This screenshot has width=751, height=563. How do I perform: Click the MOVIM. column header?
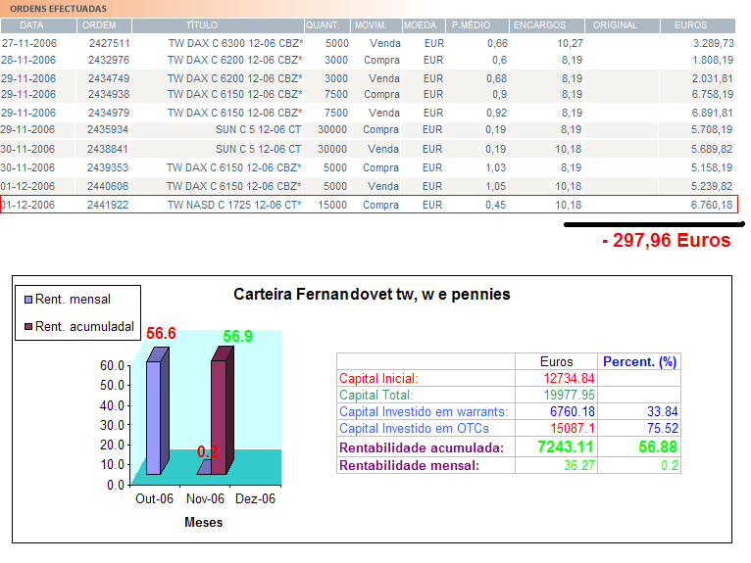pyautogui.click(x=375, y=25)
